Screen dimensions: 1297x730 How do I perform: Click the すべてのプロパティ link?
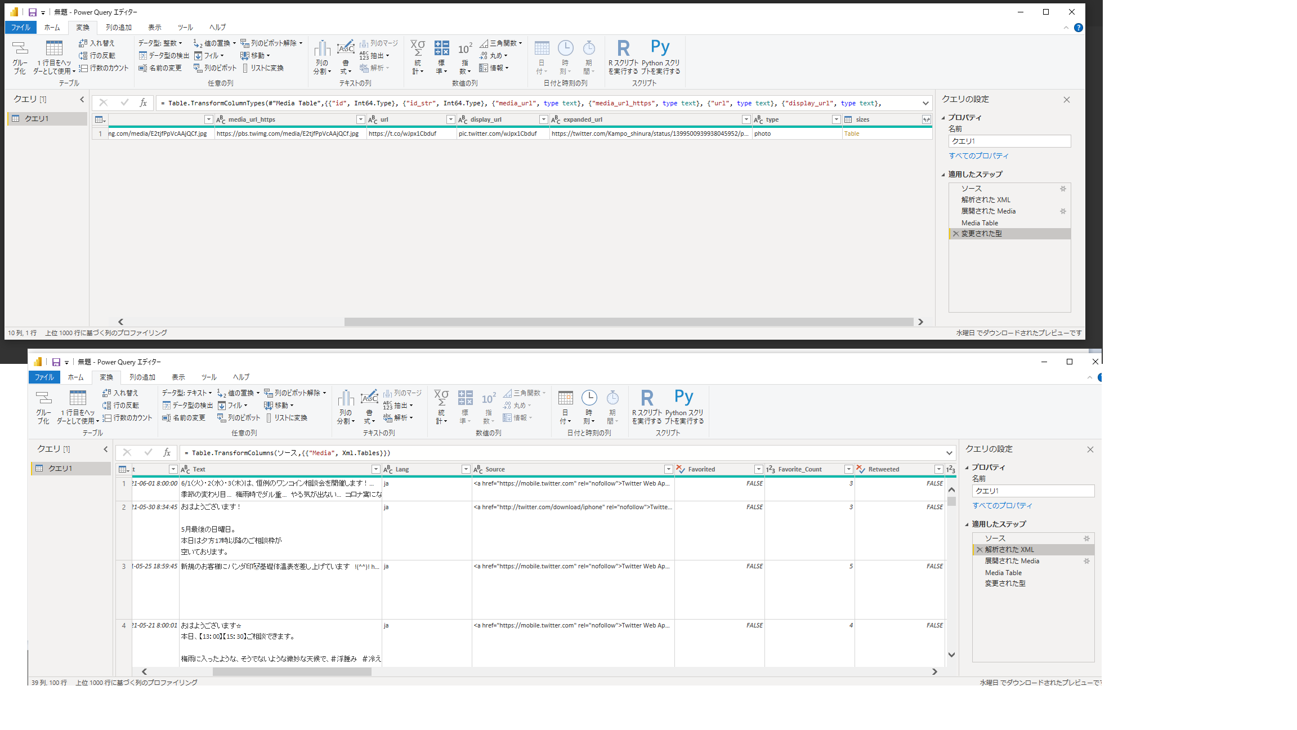[979, 155]
